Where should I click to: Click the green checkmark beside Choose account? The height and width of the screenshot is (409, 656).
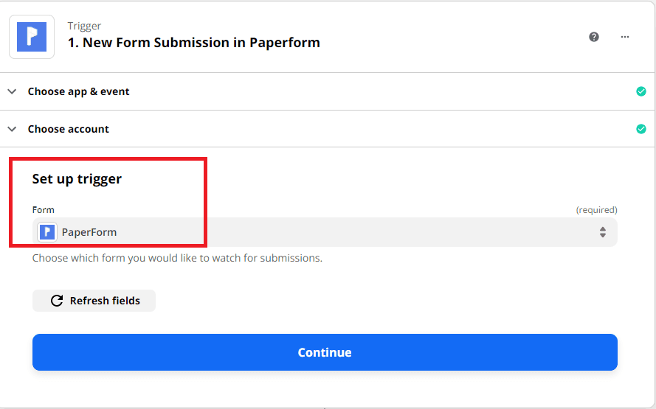(641, 129)
